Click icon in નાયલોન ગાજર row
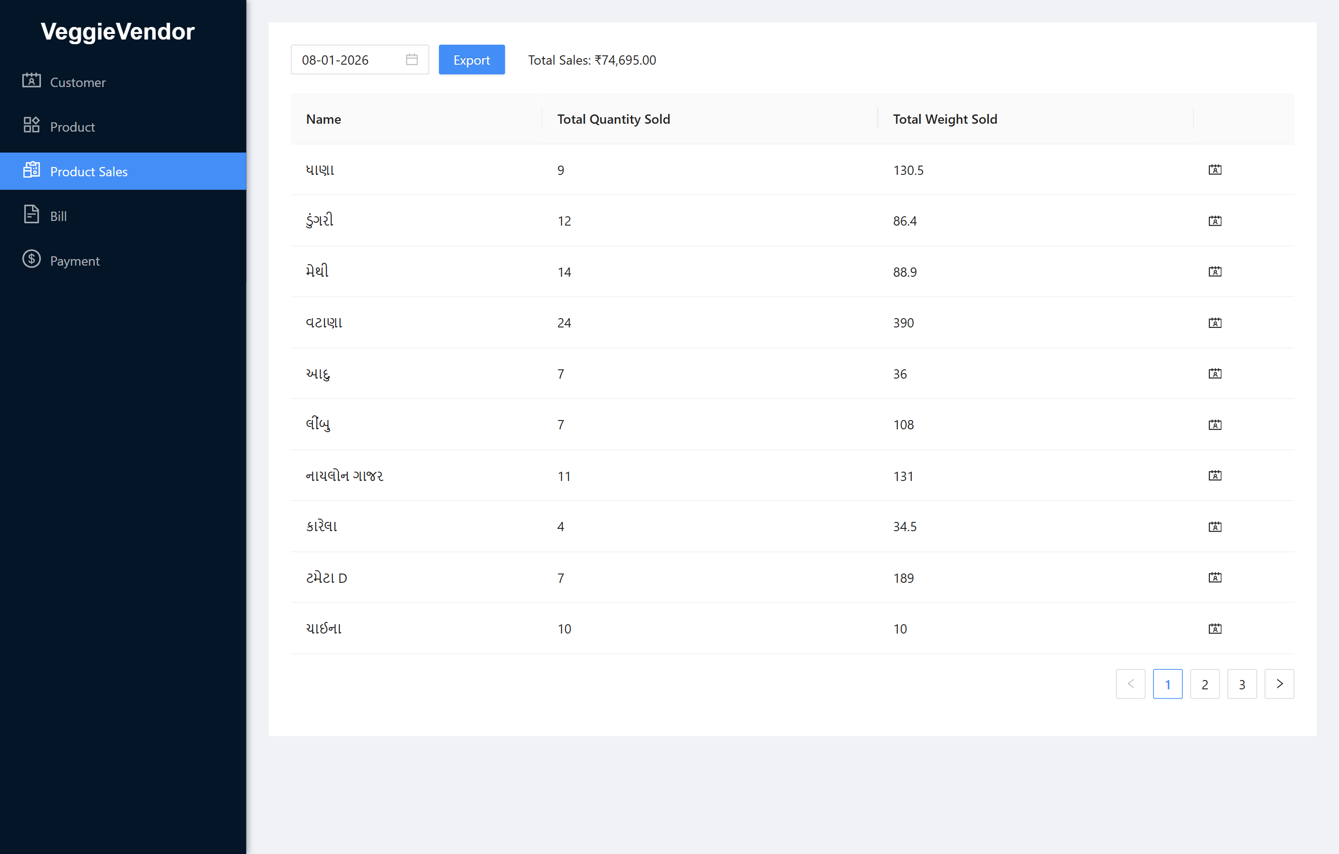 [1214, 476]
